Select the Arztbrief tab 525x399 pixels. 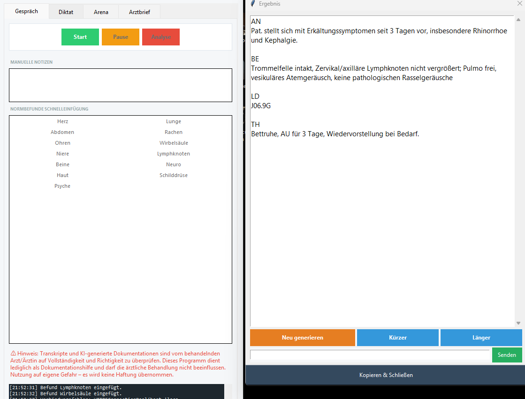coord(139,12)
